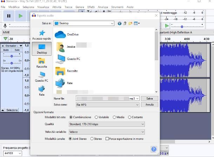Go up one folder level

[125, 23]
